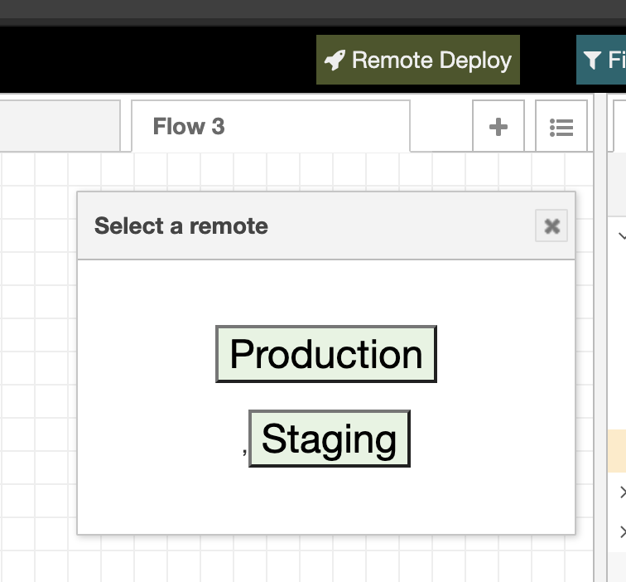Click the funnel filter icon
626x582 pixels.
(x=592, y=61)
